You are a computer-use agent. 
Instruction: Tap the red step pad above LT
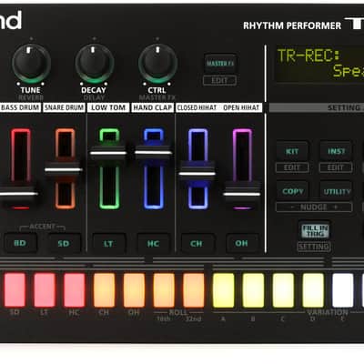[x=45, y=289]
